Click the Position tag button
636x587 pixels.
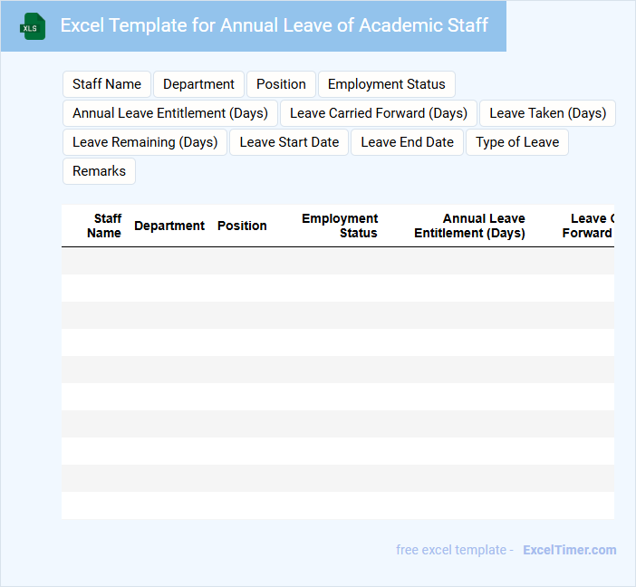281,84
